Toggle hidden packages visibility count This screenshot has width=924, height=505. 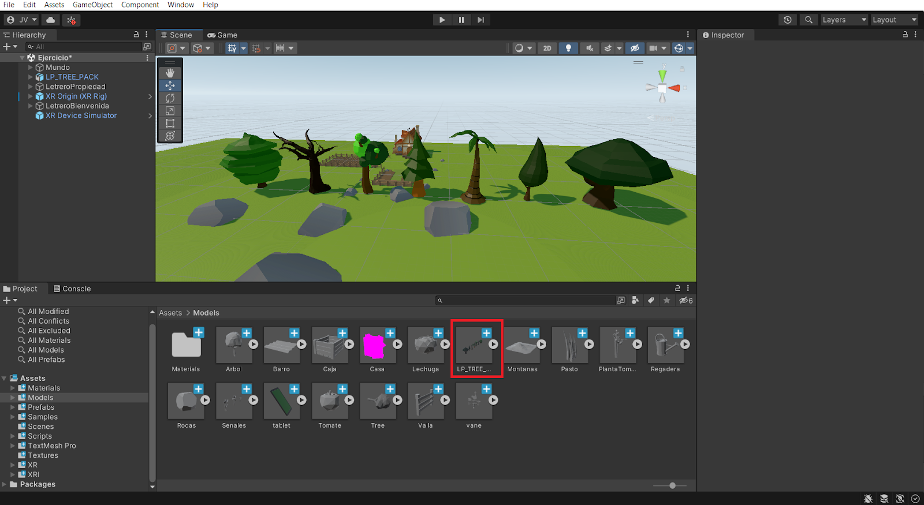[685, 300]
